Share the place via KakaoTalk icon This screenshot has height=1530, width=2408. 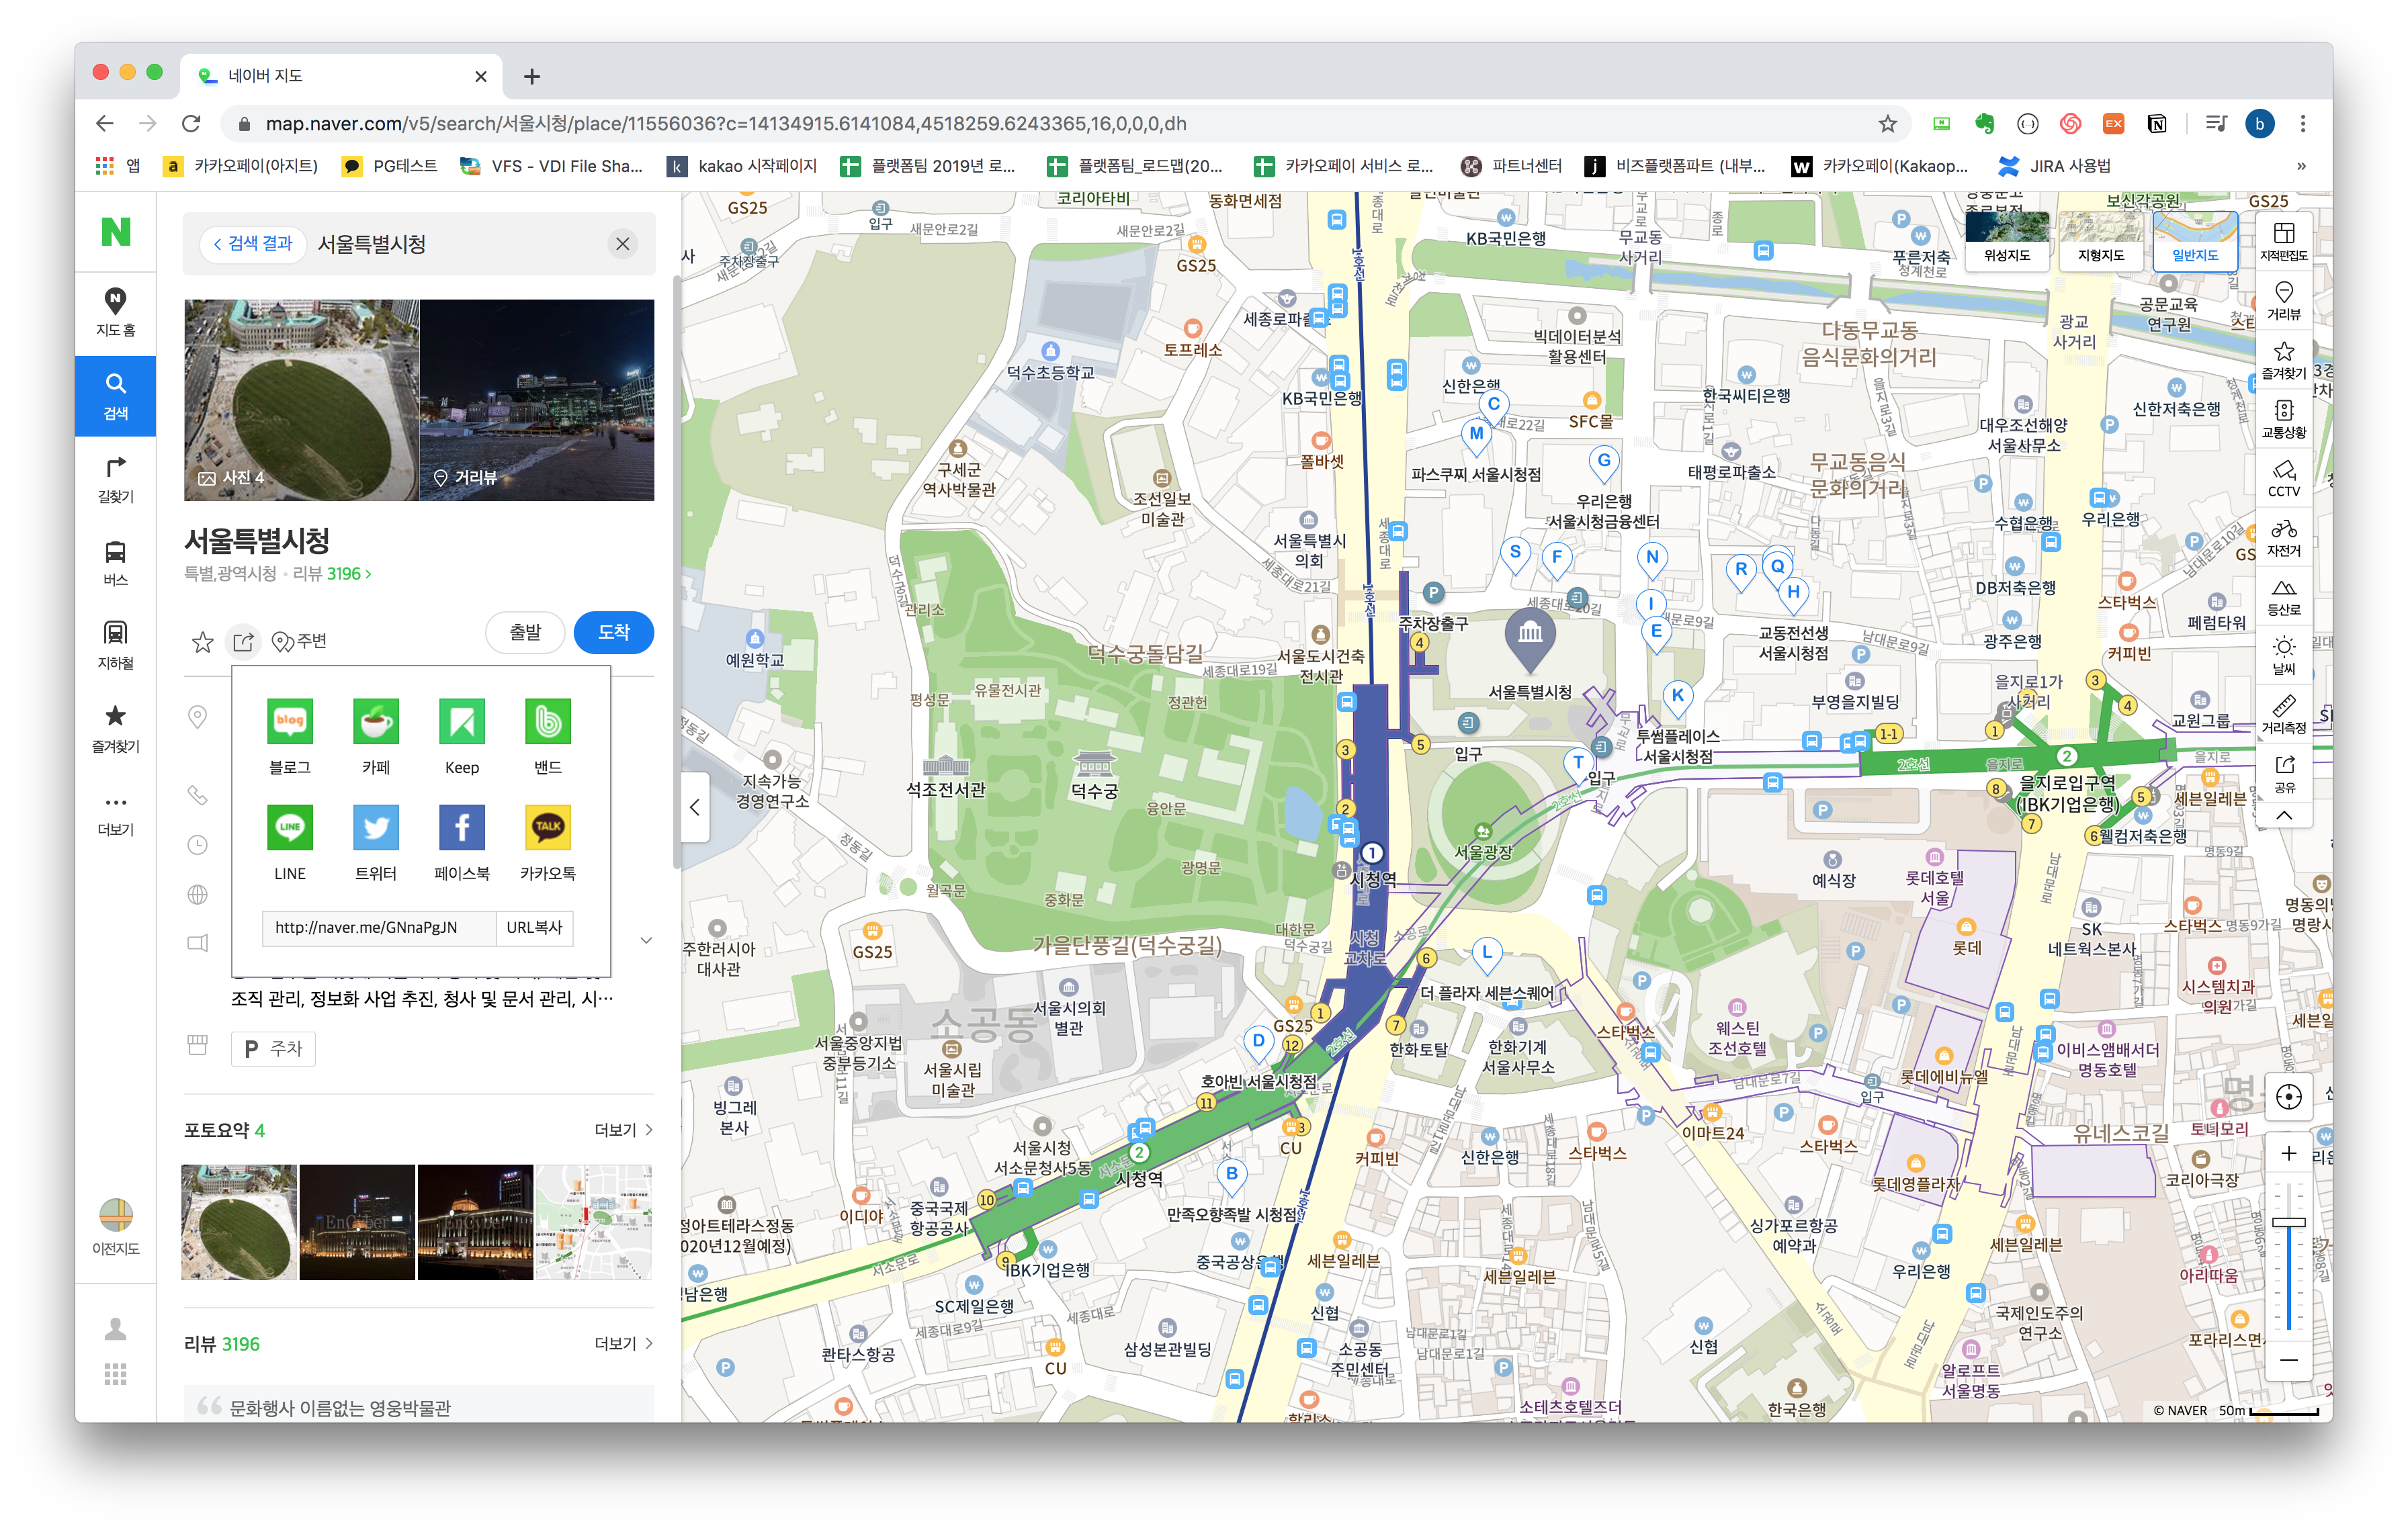pyautogui.click(x=547, y=828)
